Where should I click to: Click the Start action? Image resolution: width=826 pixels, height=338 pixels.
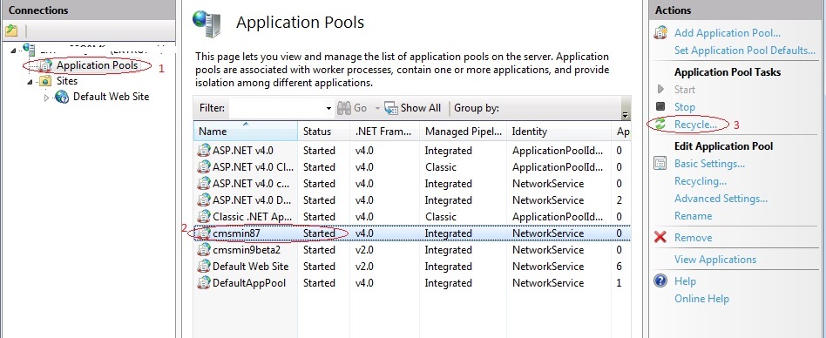coord(685,90)
